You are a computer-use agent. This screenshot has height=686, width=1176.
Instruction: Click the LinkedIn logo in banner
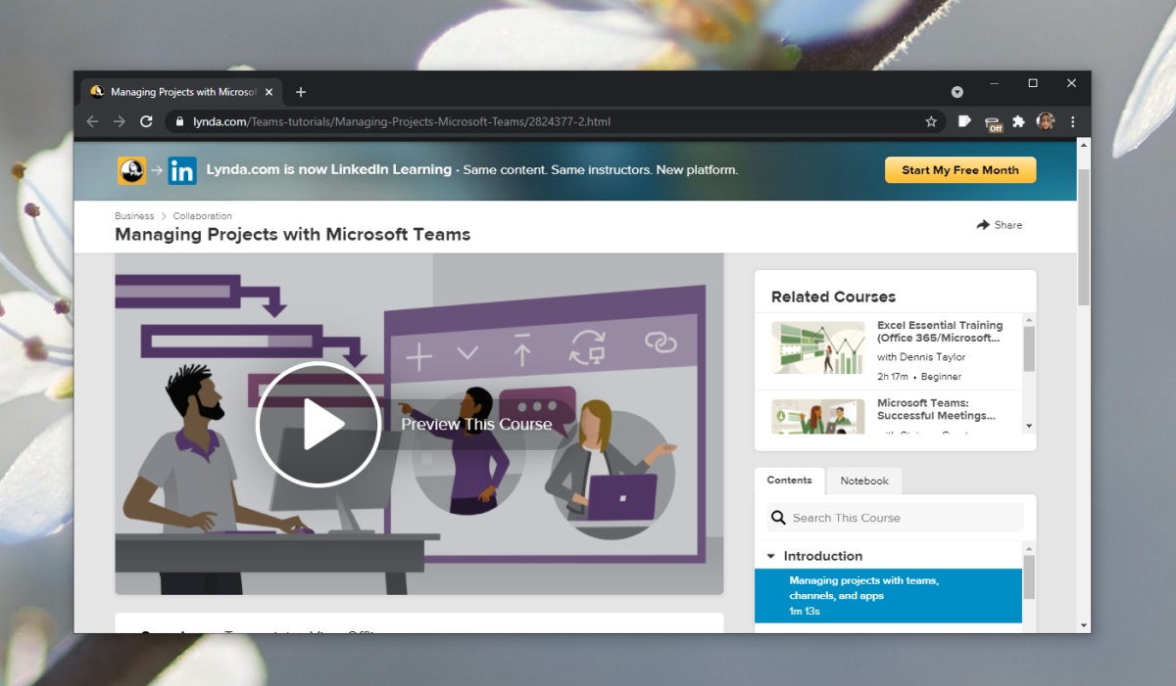pos(182,170)
